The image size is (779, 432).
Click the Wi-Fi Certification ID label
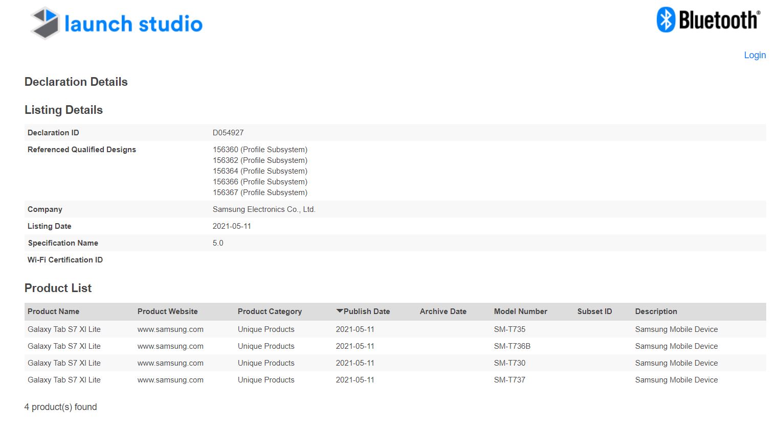pos(65,260)
